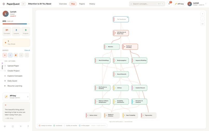Click play icon on Self-Attention node
This screenshot has height=131, width=209.
tap(115, 33)
